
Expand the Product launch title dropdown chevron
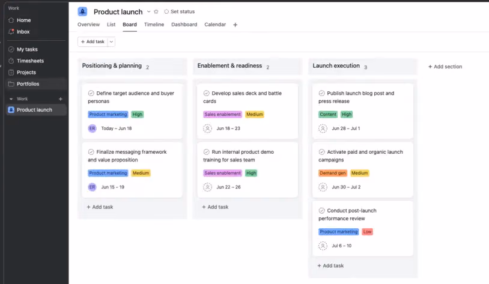click(149, 11)
